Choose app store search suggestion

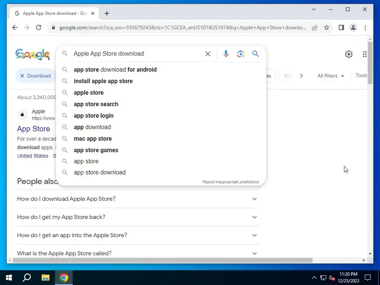[x=161, y=104]
